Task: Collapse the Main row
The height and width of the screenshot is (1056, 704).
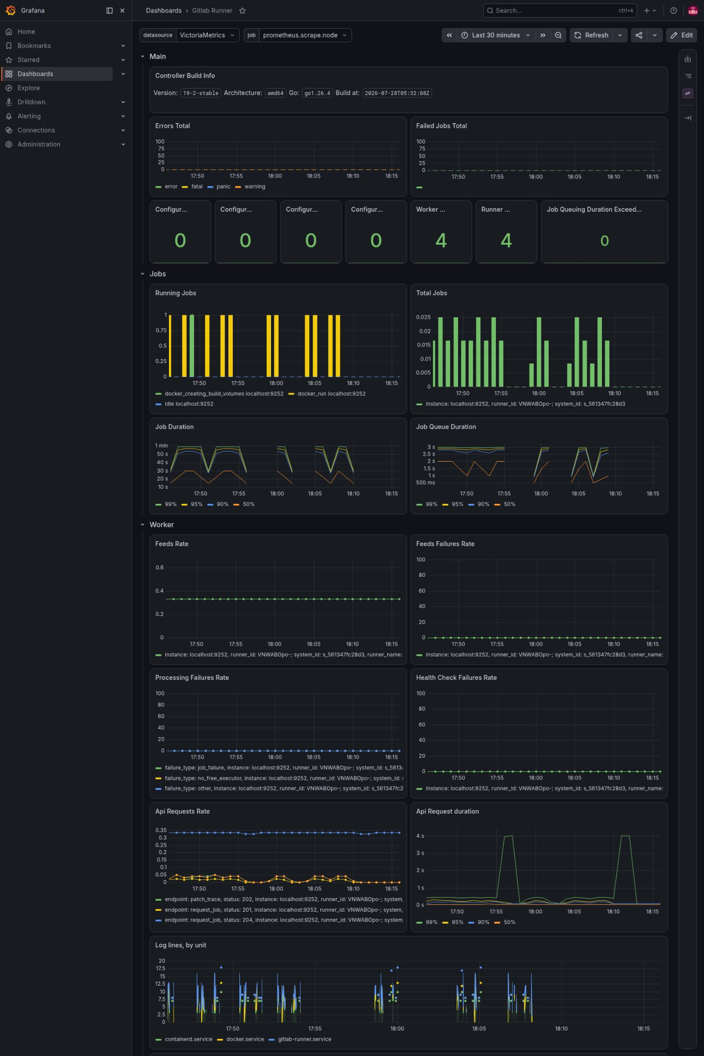Action: tap(142, 57)
